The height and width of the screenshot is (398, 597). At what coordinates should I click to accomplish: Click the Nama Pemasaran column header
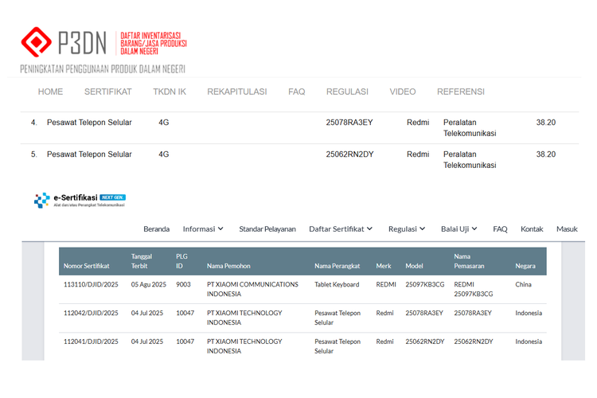pyautogui.click(x=469, y=261)
